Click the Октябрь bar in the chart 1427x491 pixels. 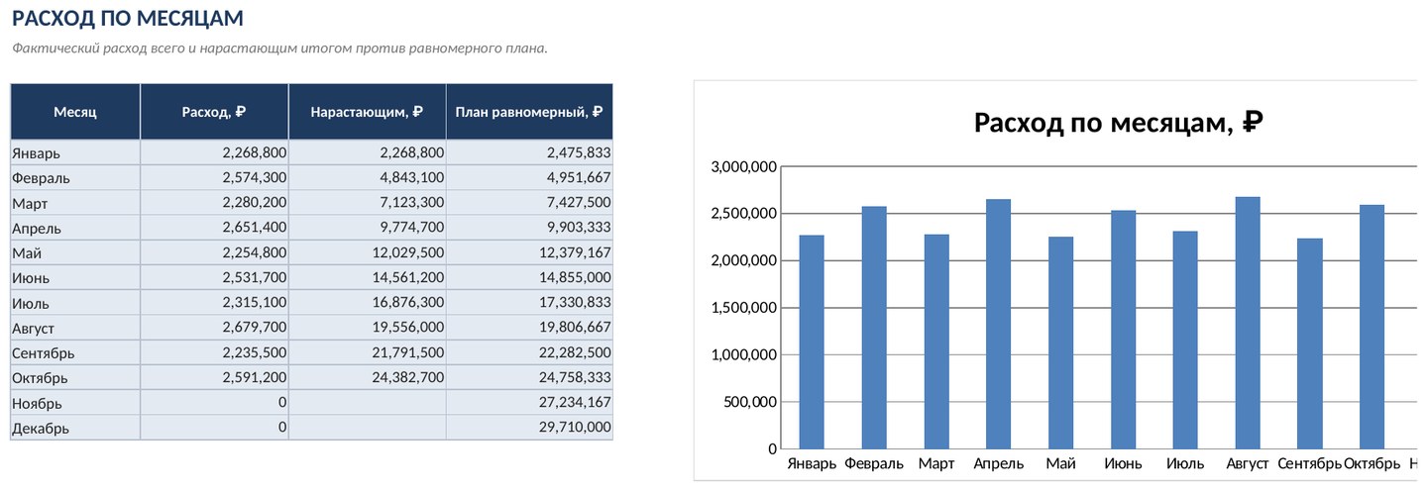tap(1372, 327)
